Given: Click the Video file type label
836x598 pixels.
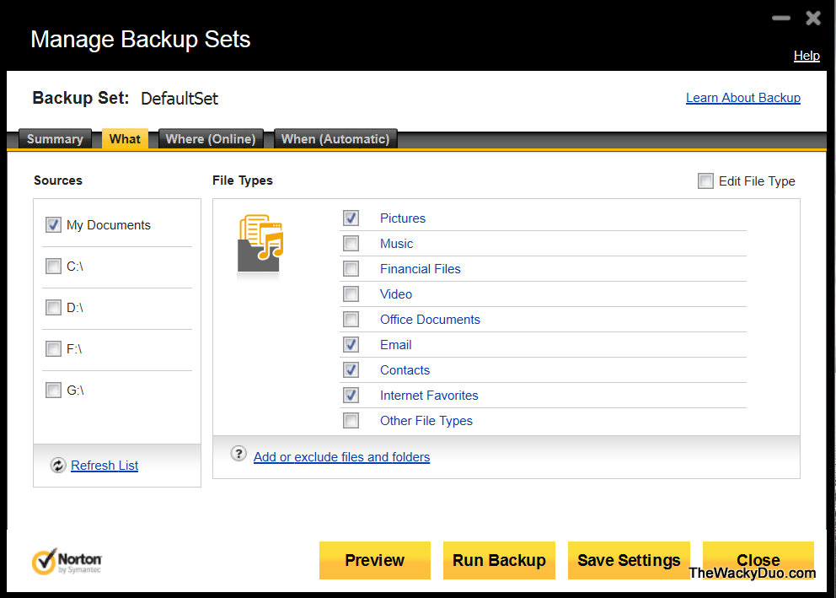Looking at the screenshot, I should tap(396, 294).
